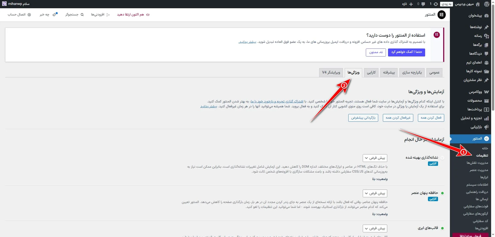Open the dashboard پیشخوان sidebar icon
Image resolution: width=495 pixels, height=237 pixels.
click(486, 15)
